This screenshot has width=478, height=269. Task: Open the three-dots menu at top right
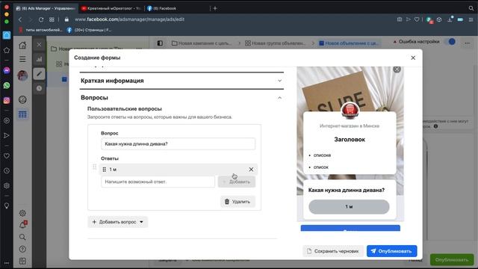tap(468, 43)
